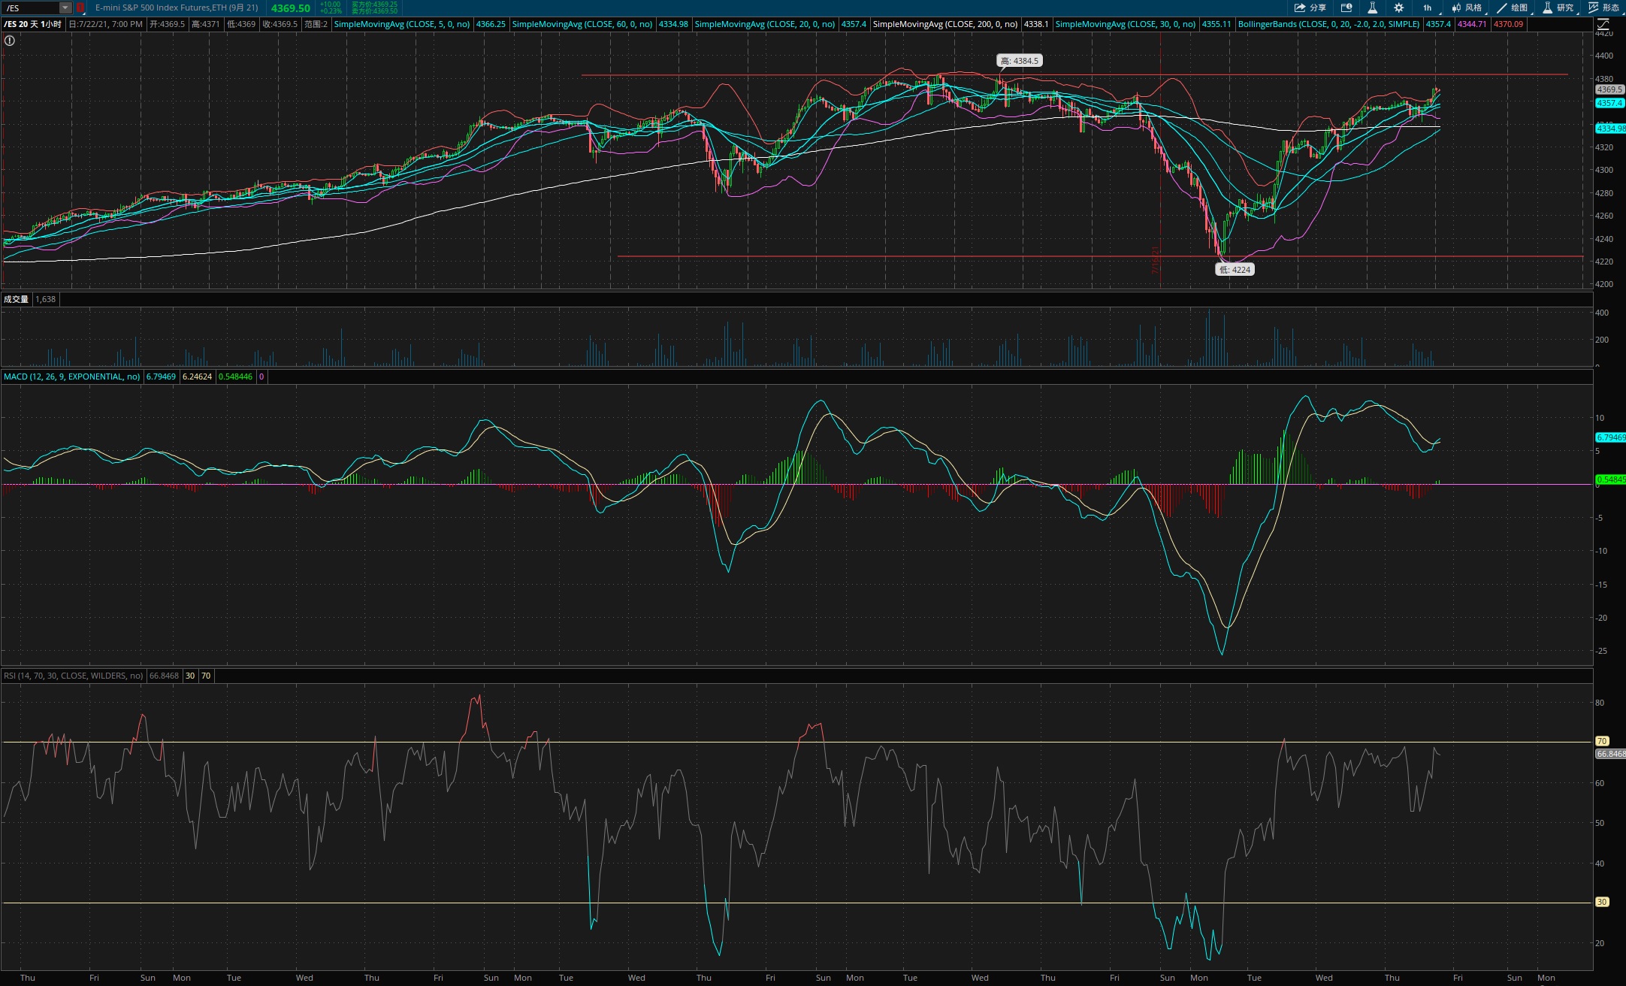The image size is (1626, 986).
Task: Click the 4369.5 price axis marker
Action: pyautogui.click(x=1609, y=89)
